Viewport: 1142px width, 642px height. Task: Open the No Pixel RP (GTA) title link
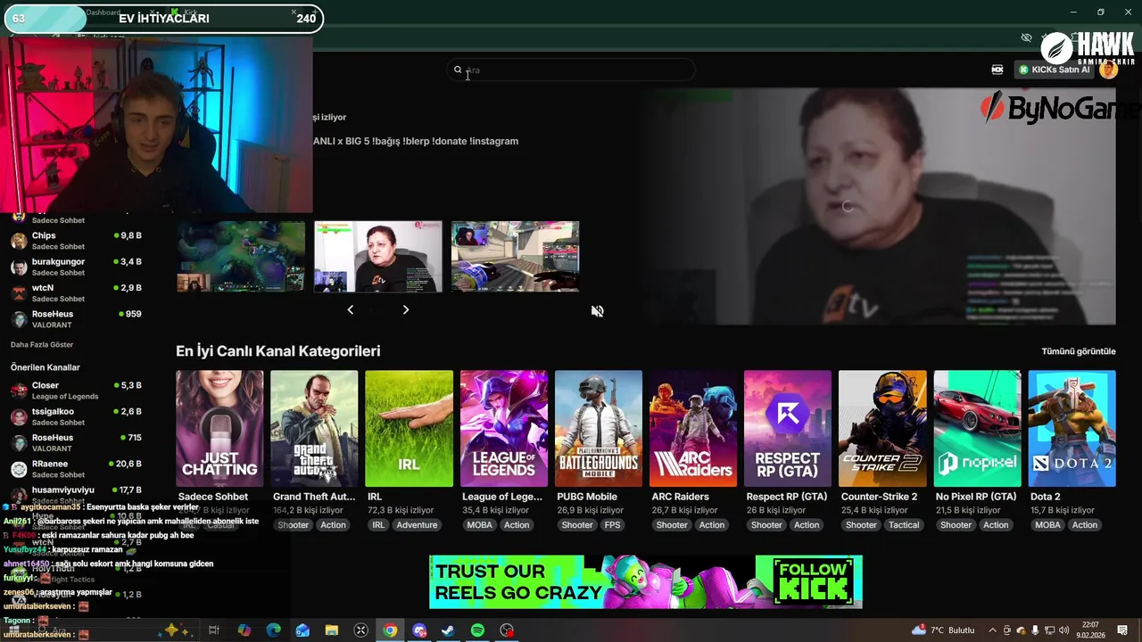[976, 497]
